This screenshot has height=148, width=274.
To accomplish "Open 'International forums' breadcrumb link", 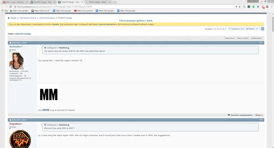I will coord(28,18).
